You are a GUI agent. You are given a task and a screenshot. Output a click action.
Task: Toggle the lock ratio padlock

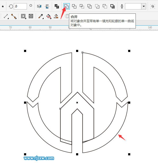tap(3, 6)
